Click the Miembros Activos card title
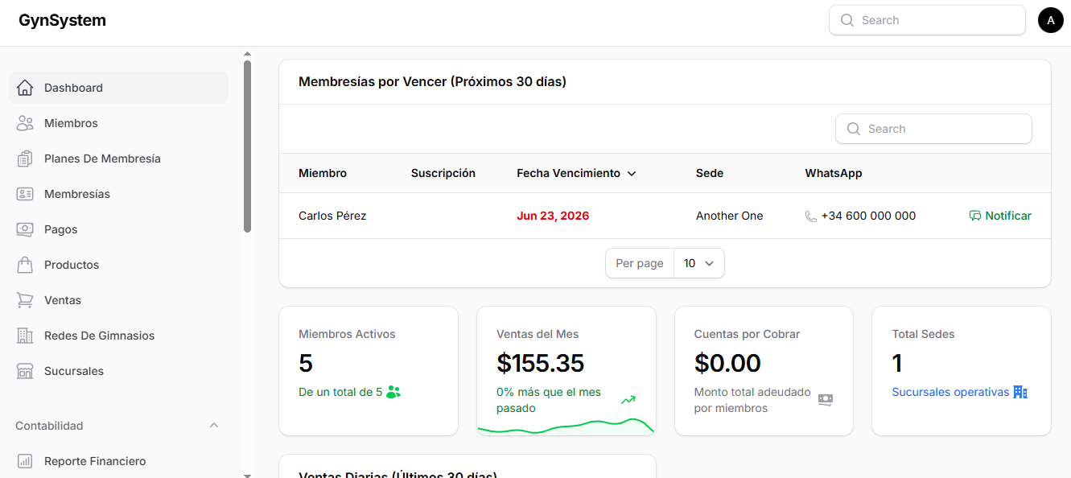The image size is (1071, 478). [x=347, y=334]
